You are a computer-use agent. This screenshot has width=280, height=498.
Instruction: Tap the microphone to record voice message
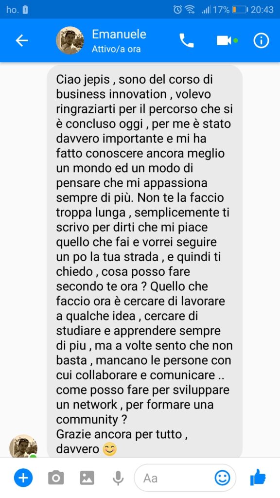coord(118,478)
